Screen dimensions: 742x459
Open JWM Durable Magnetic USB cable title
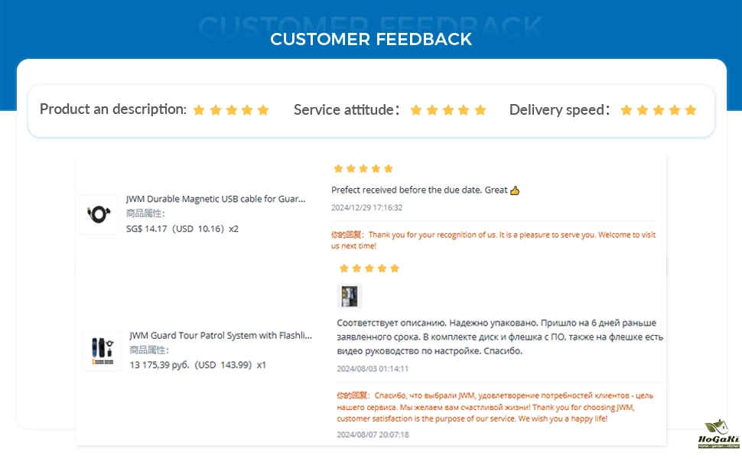[216, 199]
